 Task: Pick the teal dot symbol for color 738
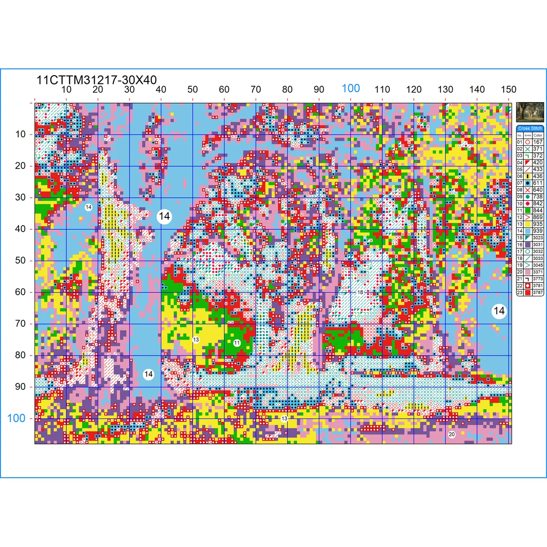click(527, 197)
